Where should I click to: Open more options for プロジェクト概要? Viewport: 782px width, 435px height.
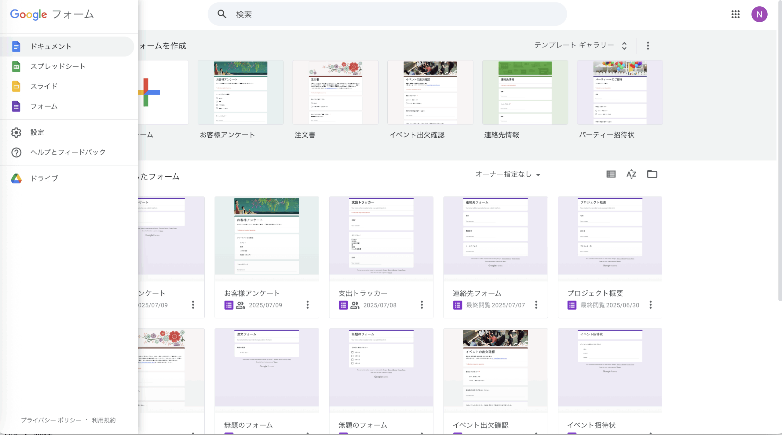651,305
